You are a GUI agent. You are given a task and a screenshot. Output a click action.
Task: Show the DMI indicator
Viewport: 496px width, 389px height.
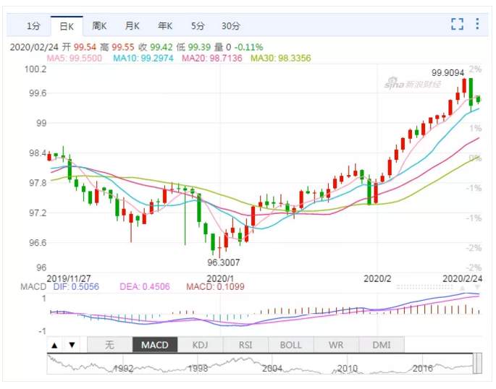(x=382, y=345)
